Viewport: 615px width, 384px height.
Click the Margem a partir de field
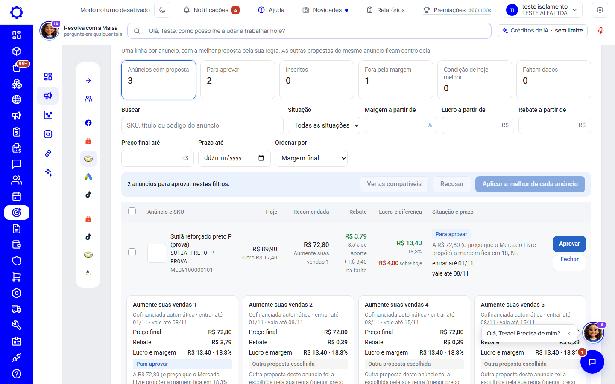(401, 125)
